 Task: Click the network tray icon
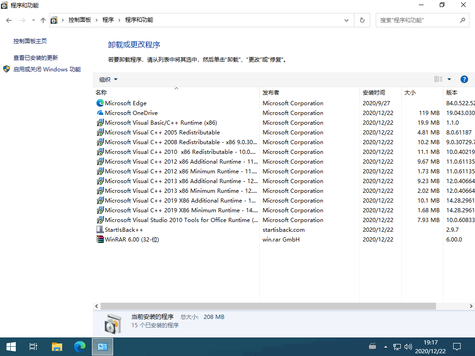click(x=397, y=347)
